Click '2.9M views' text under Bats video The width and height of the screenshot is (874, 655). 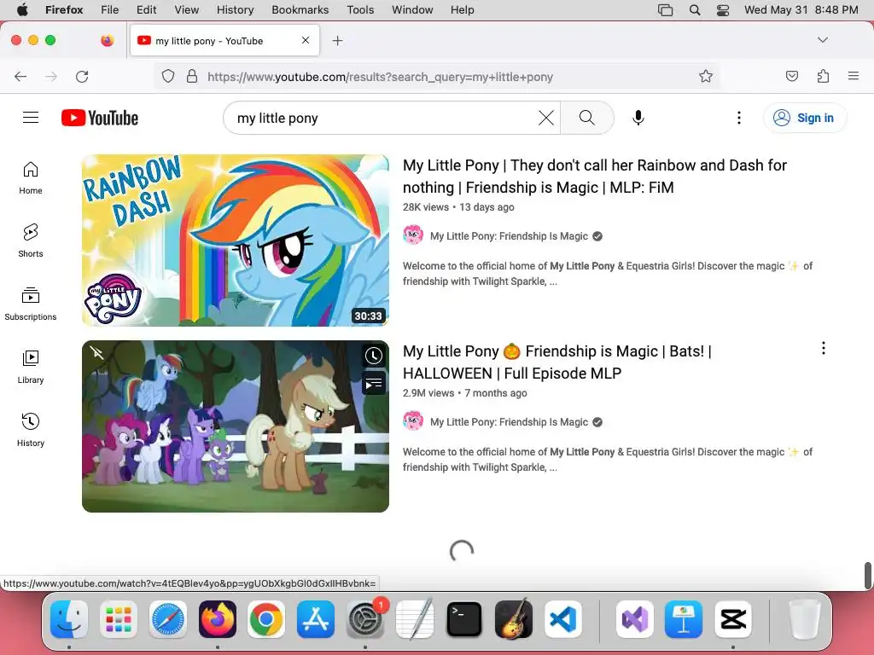(x=428, y=393)
